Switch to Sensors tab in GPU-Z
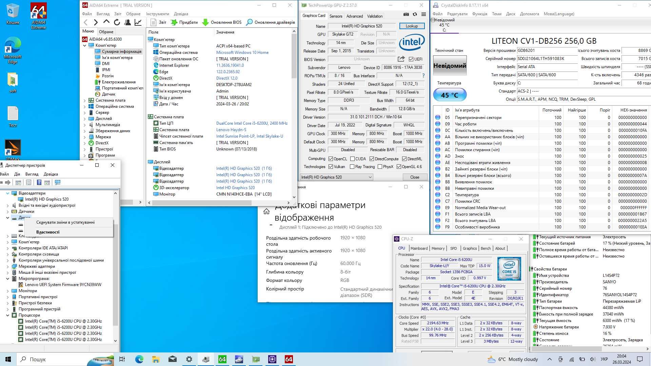 pos(336,16)
